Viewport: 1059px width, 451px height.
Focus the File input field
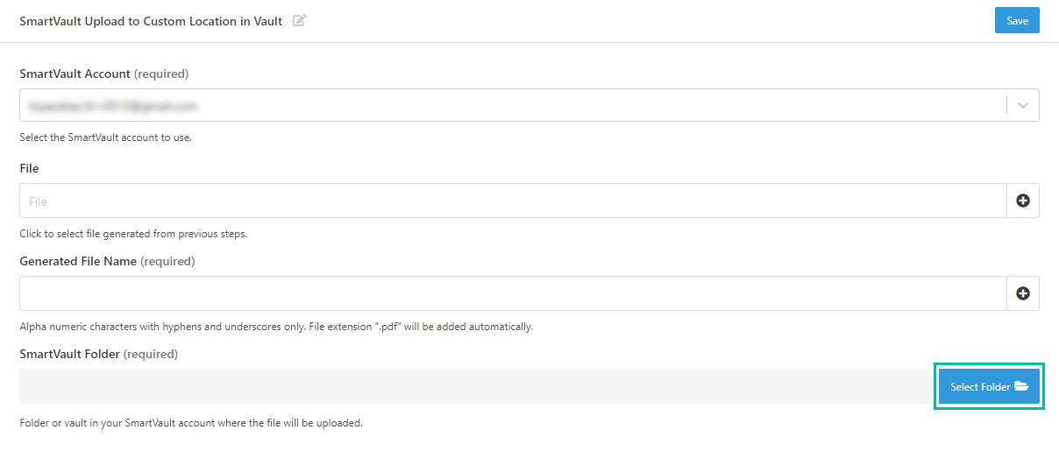(513, 201)
